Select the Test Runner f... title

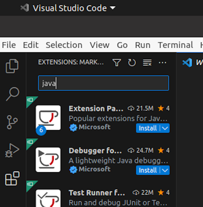point(97,193)
